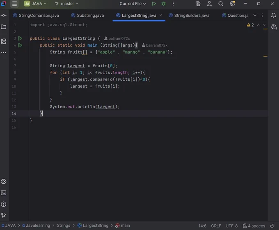Start debugging with the bug icon
279x230 pixels.
coord(163,4)
